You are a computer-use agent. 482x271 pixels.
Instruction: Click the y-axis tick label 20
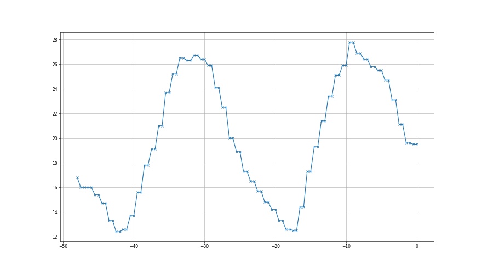(x=55, y=139)
